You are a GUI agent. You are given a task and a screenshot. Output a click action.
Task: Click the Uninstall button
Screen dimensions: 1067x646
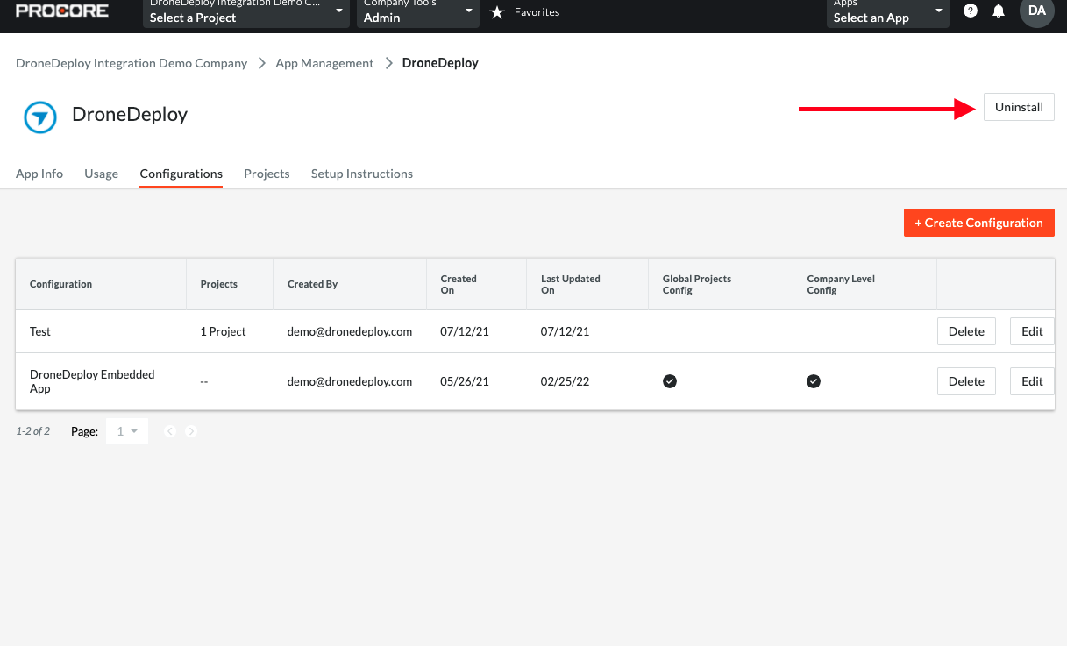(x=1019, y=106)
